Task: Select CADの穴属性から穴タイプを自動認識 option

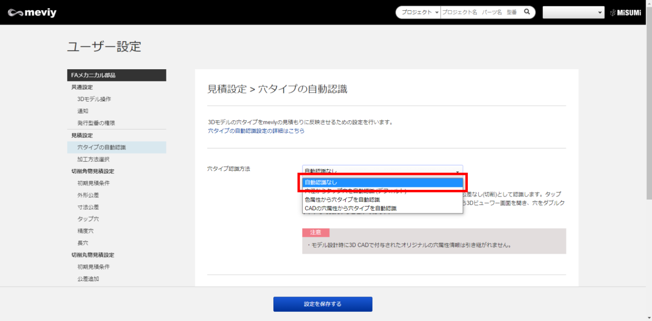Action: [382, 208]
